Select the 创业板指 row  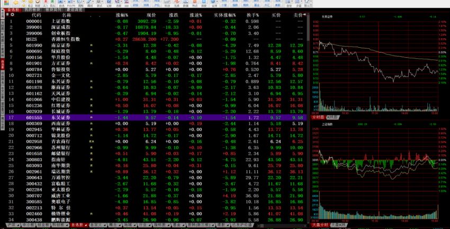pyautogui.click(x=156, y=33)
